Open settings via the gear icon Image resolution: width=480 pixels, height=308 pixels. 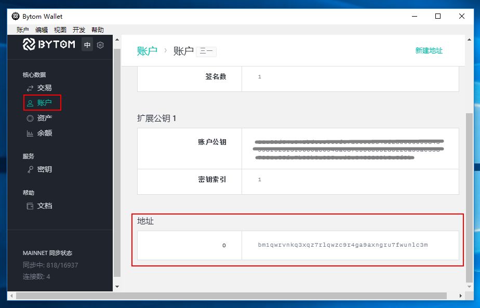point(100,45)
